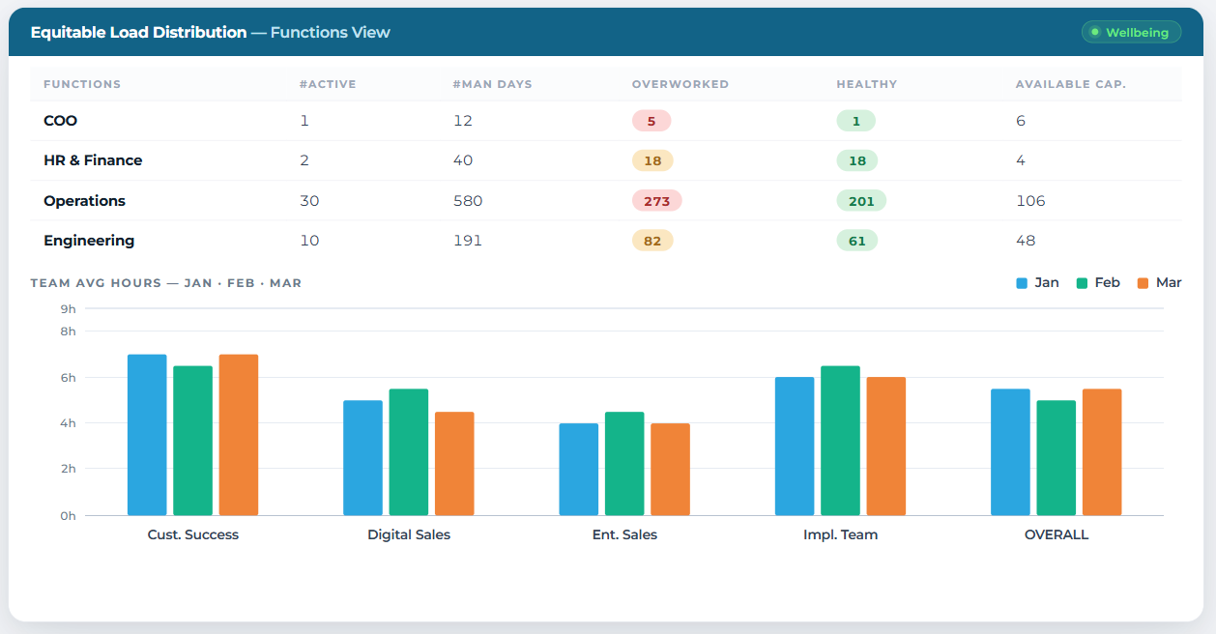Click the Operations healthy badge 201
The image size is (1216, 634).
tap(861, 201)
